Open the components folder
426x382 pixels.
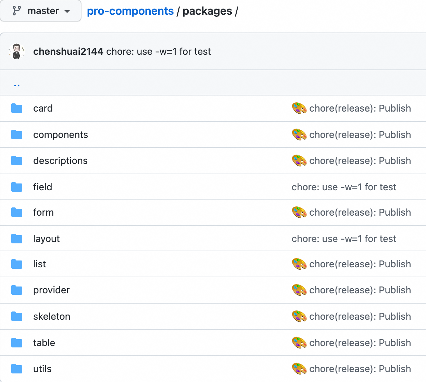61,135
